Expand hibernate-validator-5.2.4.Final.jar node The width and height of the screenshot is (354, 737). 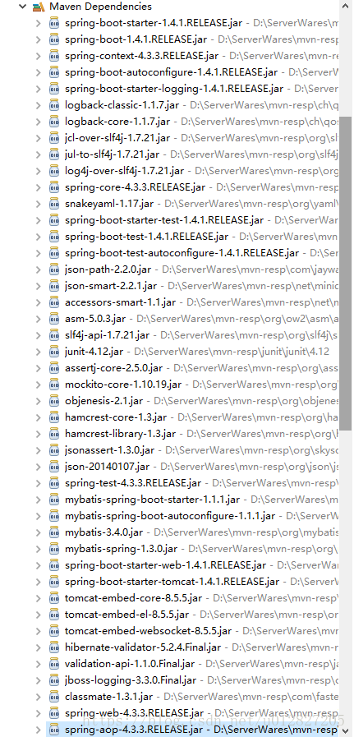coord(38,647)
